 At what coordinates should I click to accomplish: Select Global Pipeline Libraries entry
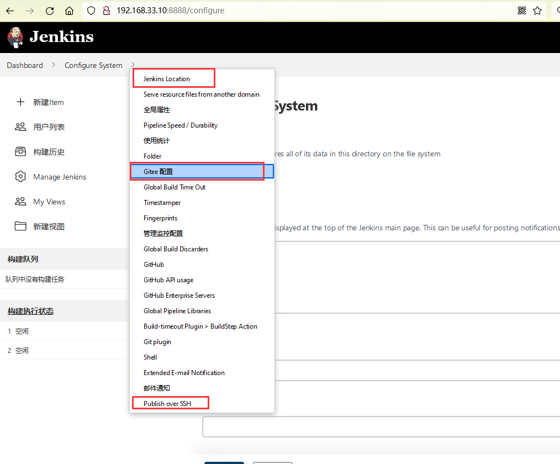(177, 311)
